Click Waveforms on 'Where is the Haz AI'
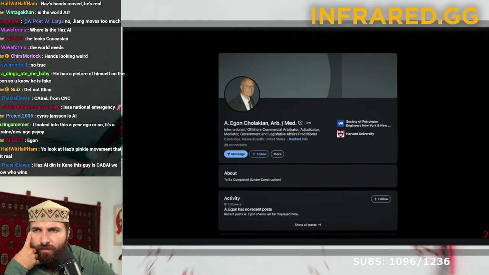 point(13,30)
